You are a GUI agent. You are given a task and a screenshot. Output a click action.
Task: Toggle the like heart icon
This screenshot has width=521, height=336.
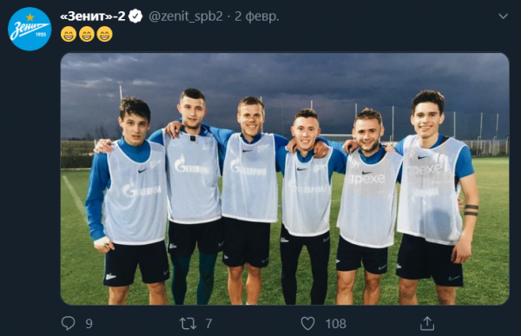pyautogui.click(x=307, y=323)
